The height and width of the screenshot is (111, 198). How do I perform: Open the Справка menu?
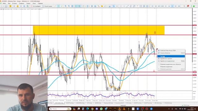pyautogui.click(x=40, y=3)
